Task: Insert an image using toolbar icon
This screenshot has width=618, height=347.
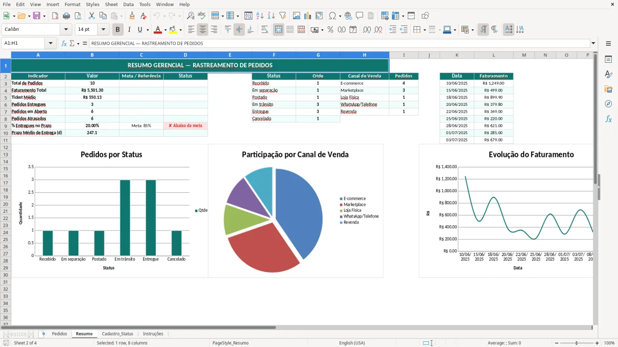Action: coord(297,16)
